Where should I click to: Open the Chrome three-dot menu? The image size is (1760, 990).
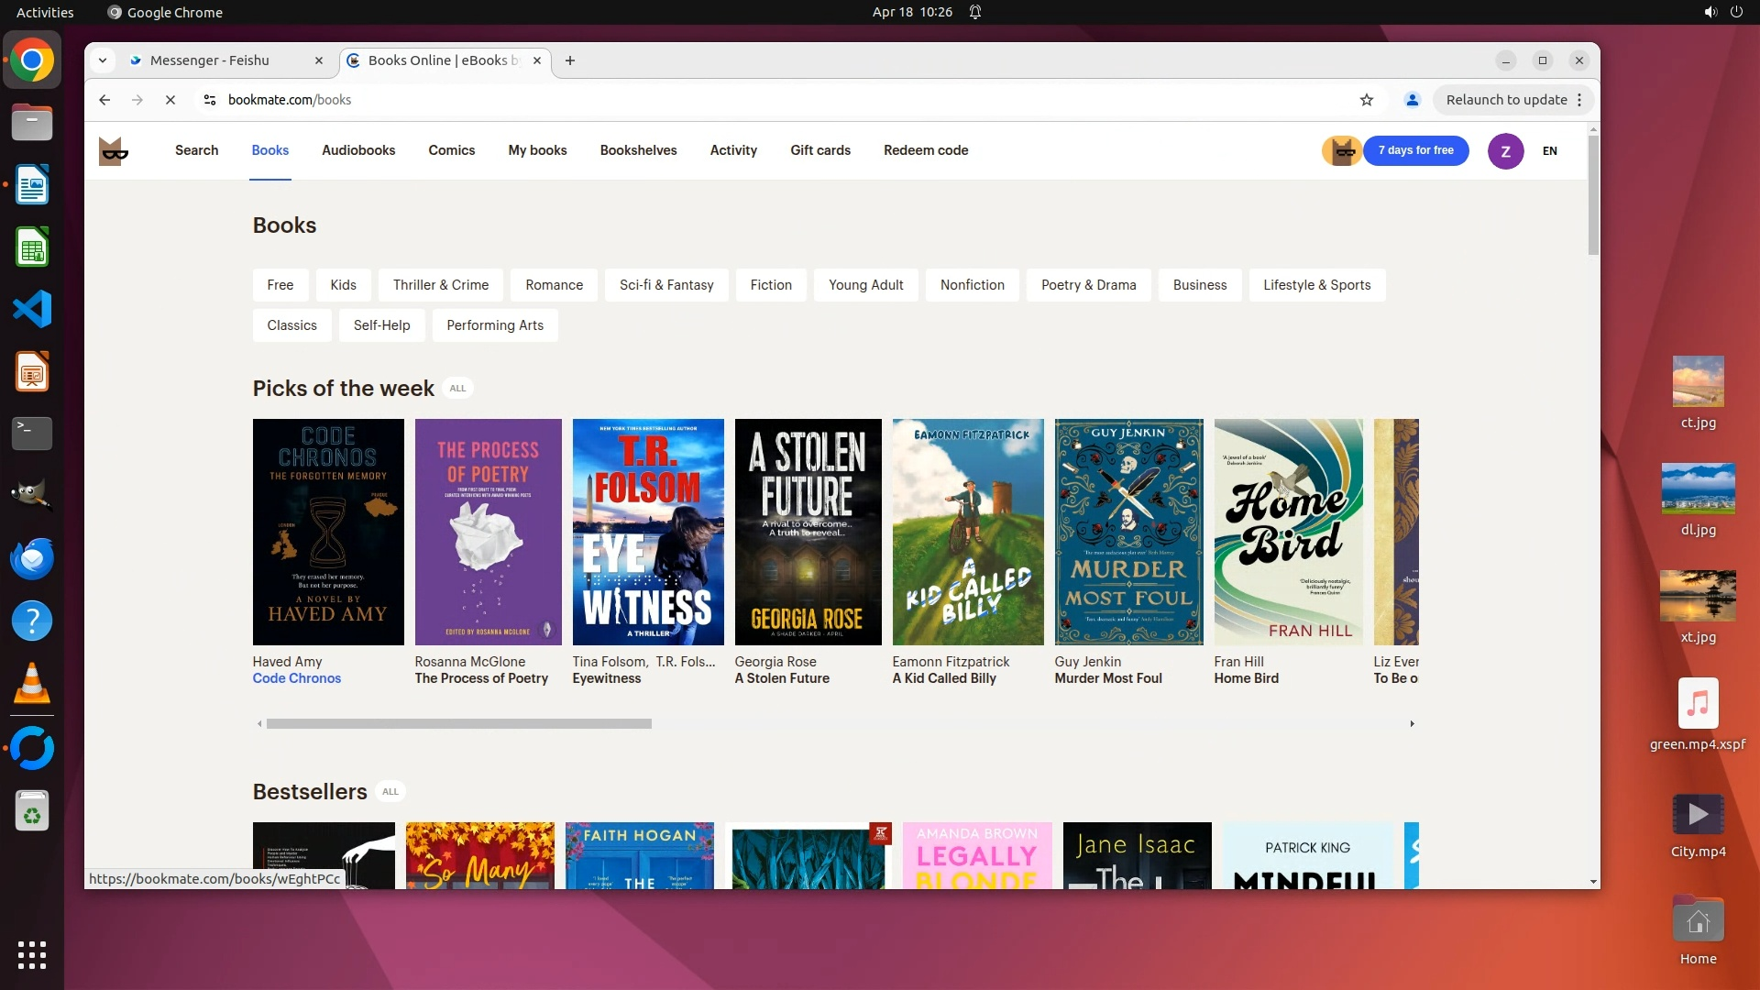(x=1579, y=100)
